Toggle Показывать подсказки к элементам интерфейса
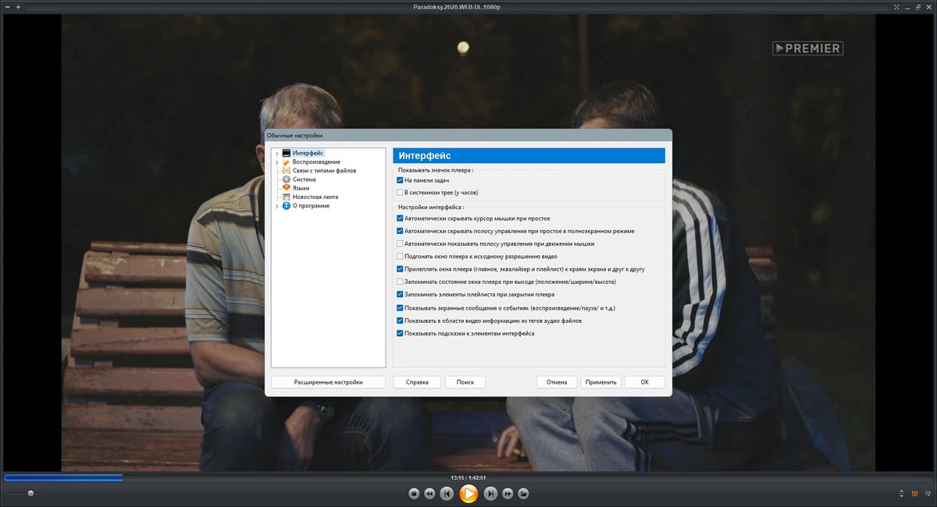This screenshot has height=507, width=937. tap(400, 333)
